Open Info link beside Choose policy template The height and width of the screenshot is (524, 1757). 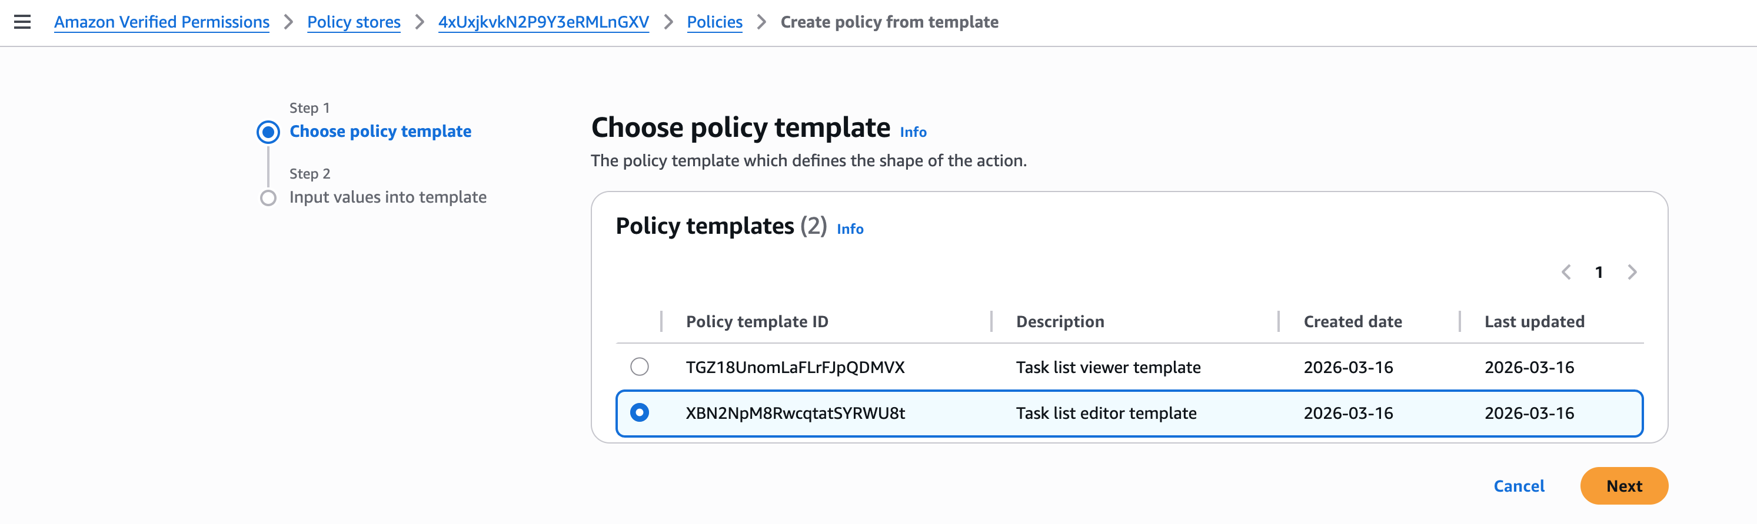(913, 132)
